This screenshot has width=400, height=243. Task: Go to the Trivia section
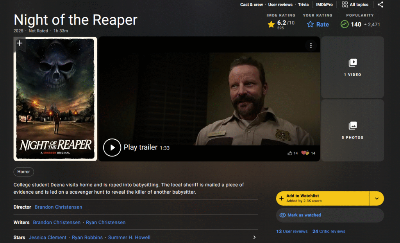(303, 5)
